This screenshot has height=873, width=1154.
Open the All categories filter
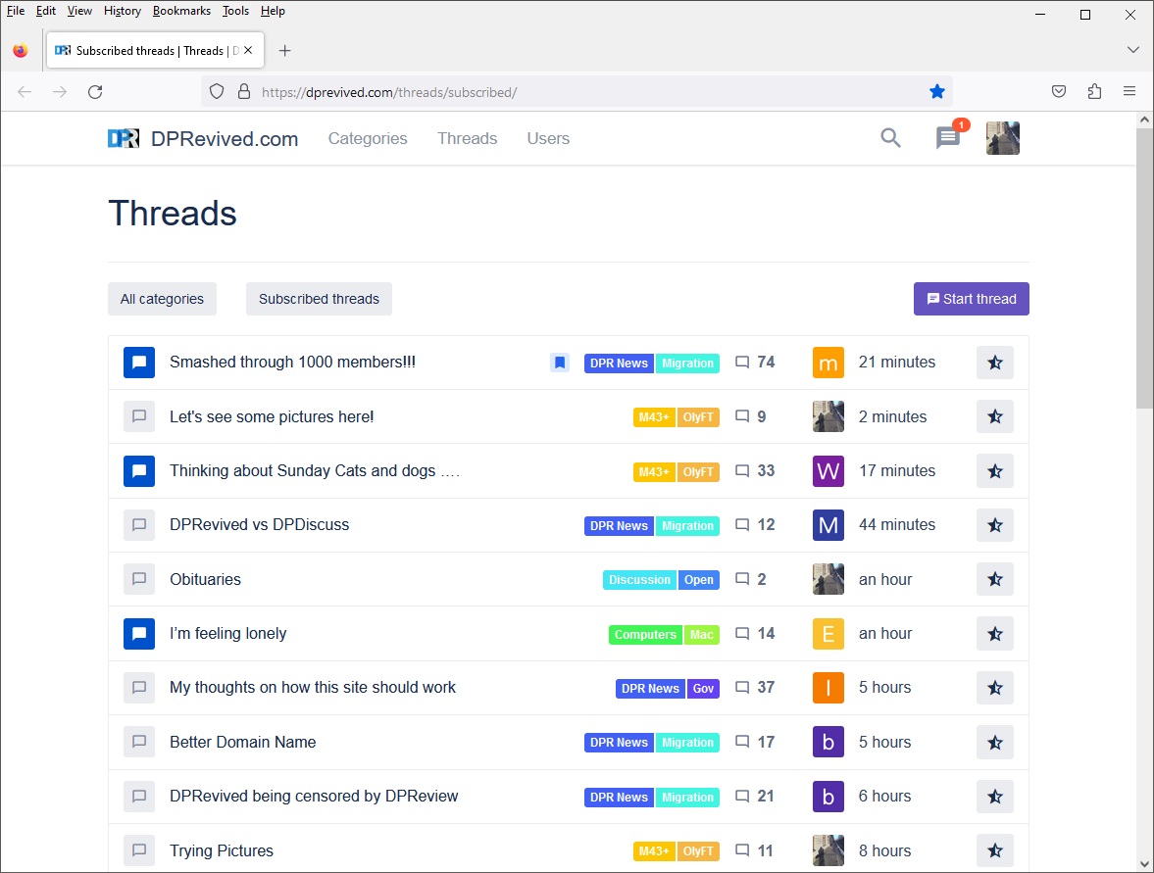[x=162, y=299]
